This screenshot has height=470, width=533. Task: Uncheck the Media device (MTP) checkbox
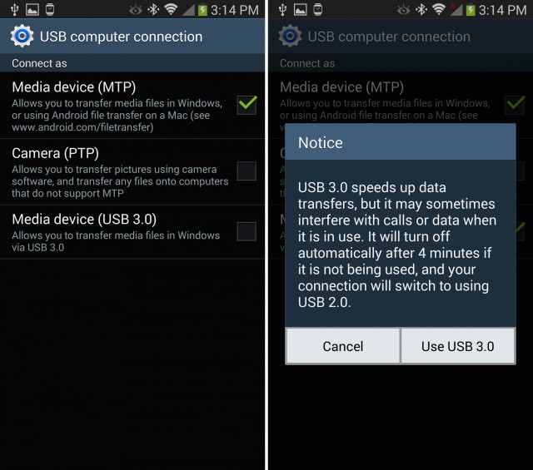[247, 105]
